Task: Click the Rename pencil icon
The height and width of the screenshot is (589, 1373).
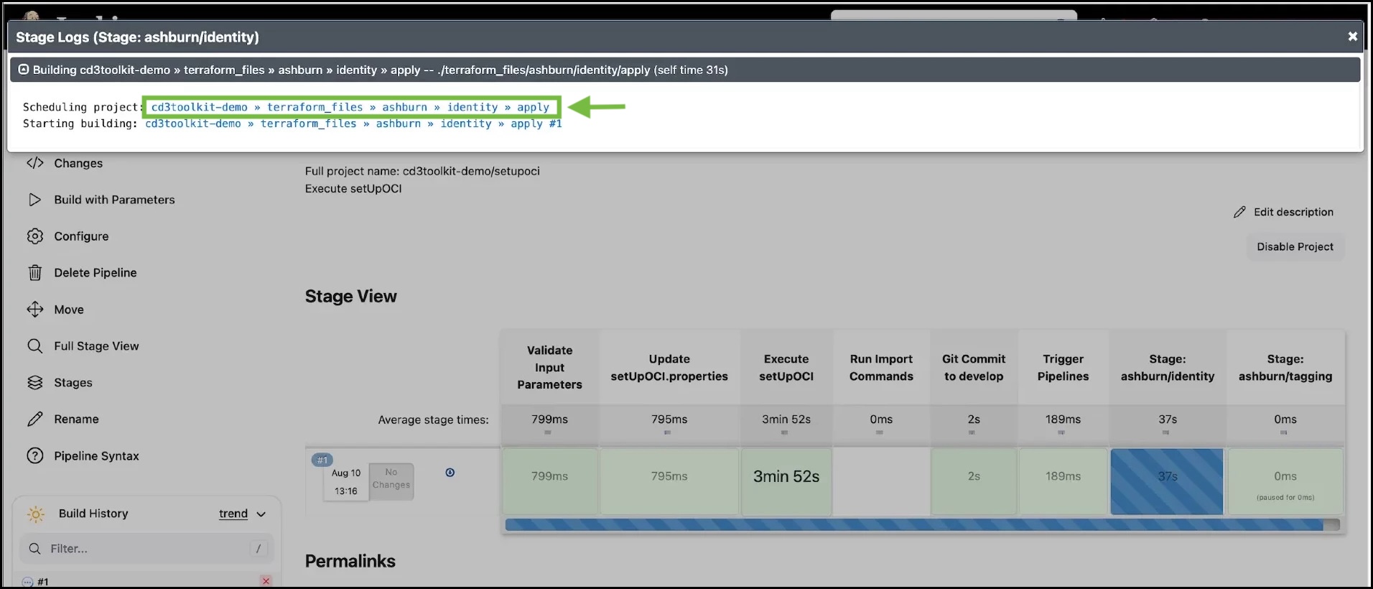Action: point(34,419)
